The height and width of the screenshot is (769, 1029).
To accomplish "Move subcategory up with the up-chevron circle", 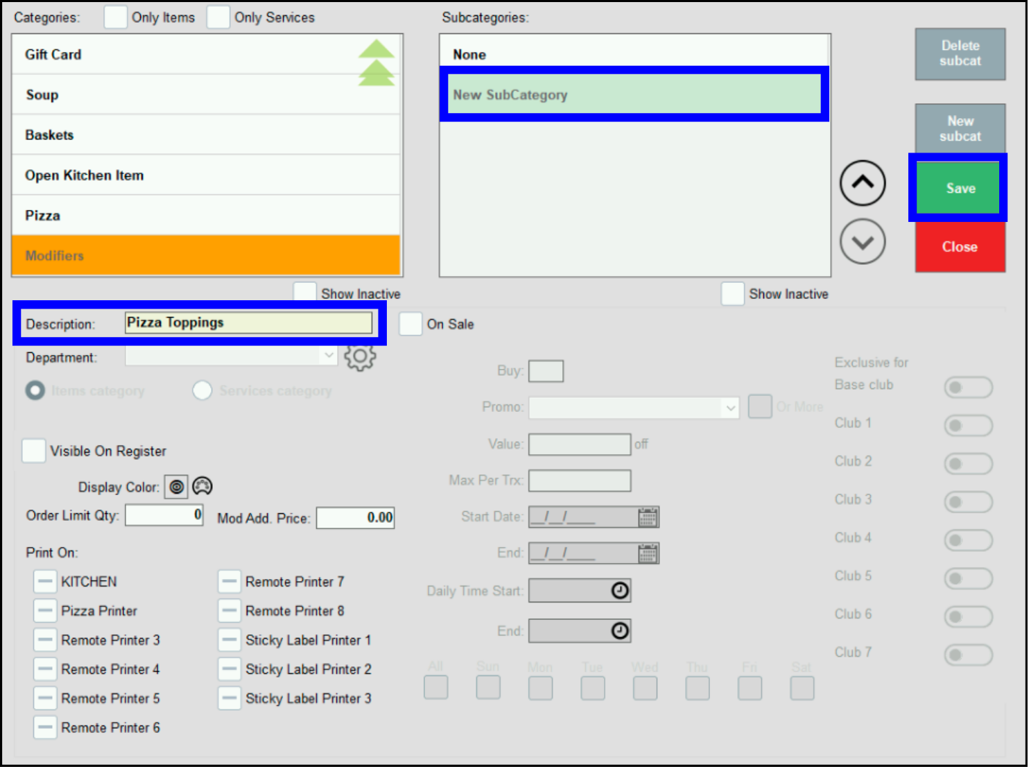I will pos(863,184).
